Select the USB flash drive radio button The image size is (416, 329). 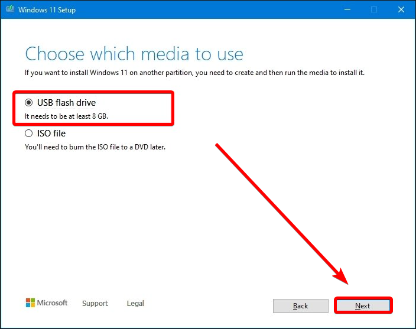coord(28,103)
